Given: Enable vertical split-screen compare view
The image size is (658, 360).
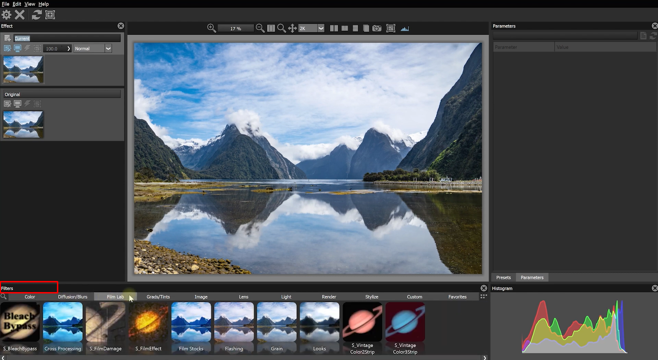Looking at the screenshot, I should tap(334, 28).
